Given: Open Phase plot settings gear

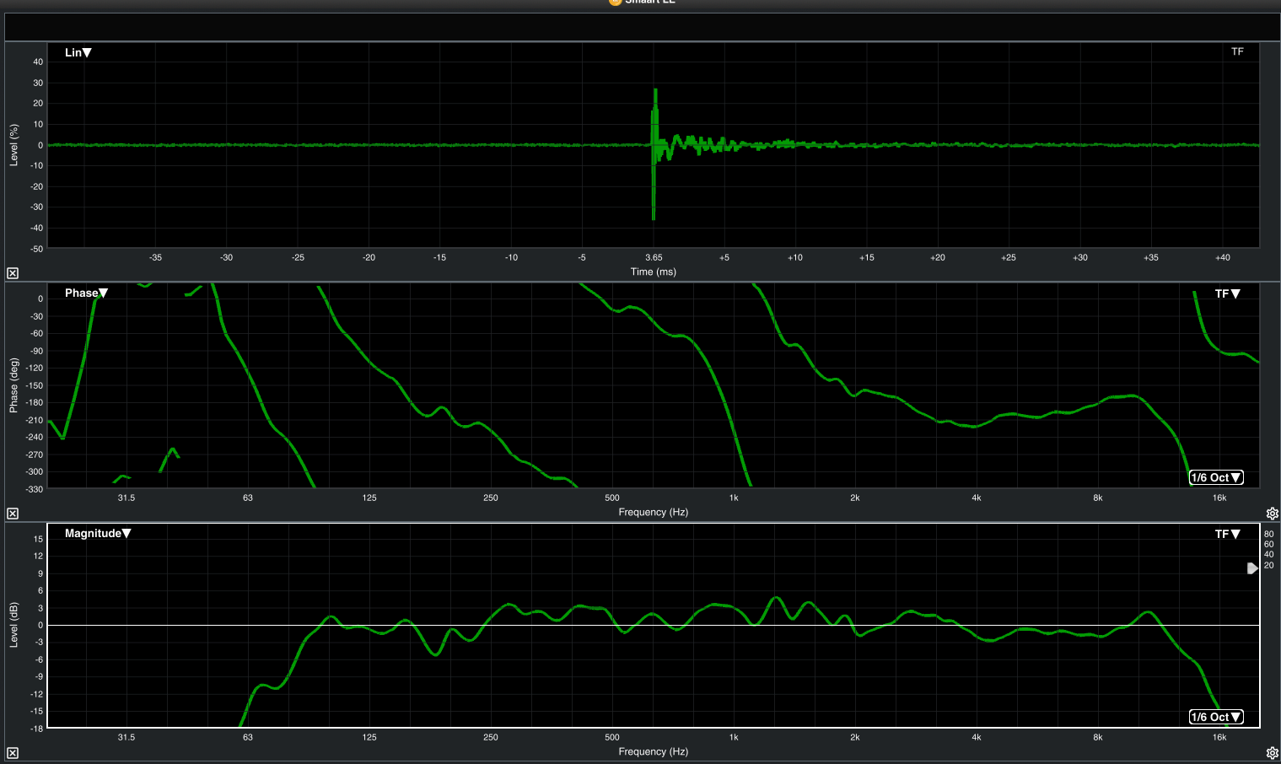Looking at the screenshot, I should point(1273,514).
